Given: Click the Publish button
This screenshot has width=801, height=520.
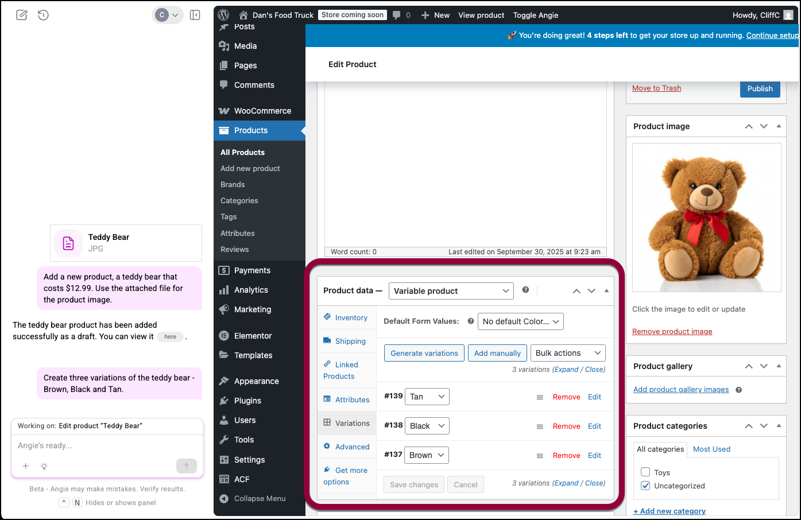Looking at the screenshot, I should click(x=760, y=88).
